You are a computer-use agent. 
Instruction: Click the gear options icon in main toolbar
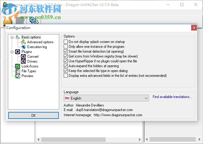[34, 21]
